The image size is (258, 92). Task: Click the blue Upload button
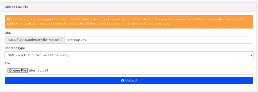pyautogui.click(x=129, y=80)
